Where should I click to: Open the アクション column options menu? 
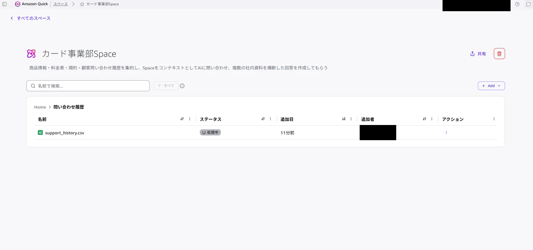[x=494, y=119]
